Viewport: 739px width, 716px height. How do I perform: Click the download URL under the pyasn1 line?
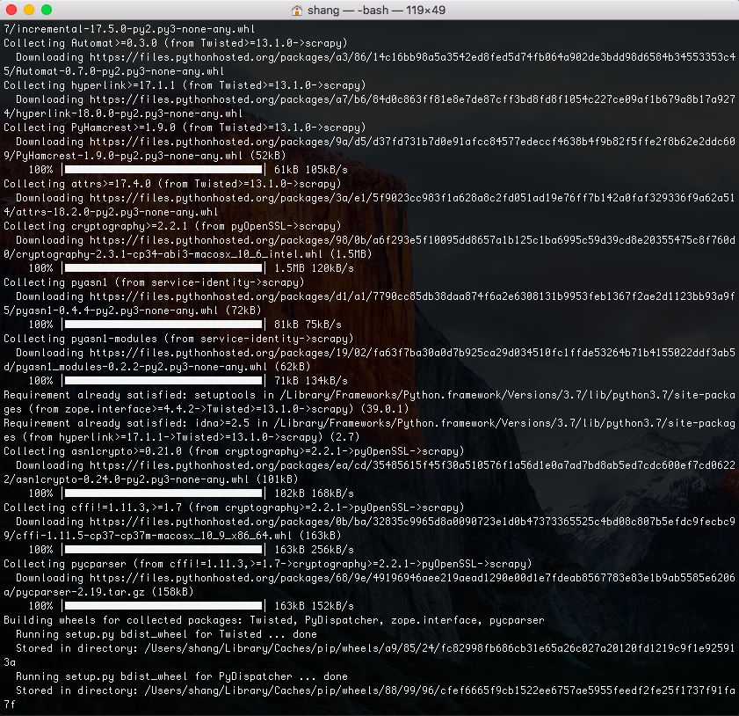coord(412,296)
